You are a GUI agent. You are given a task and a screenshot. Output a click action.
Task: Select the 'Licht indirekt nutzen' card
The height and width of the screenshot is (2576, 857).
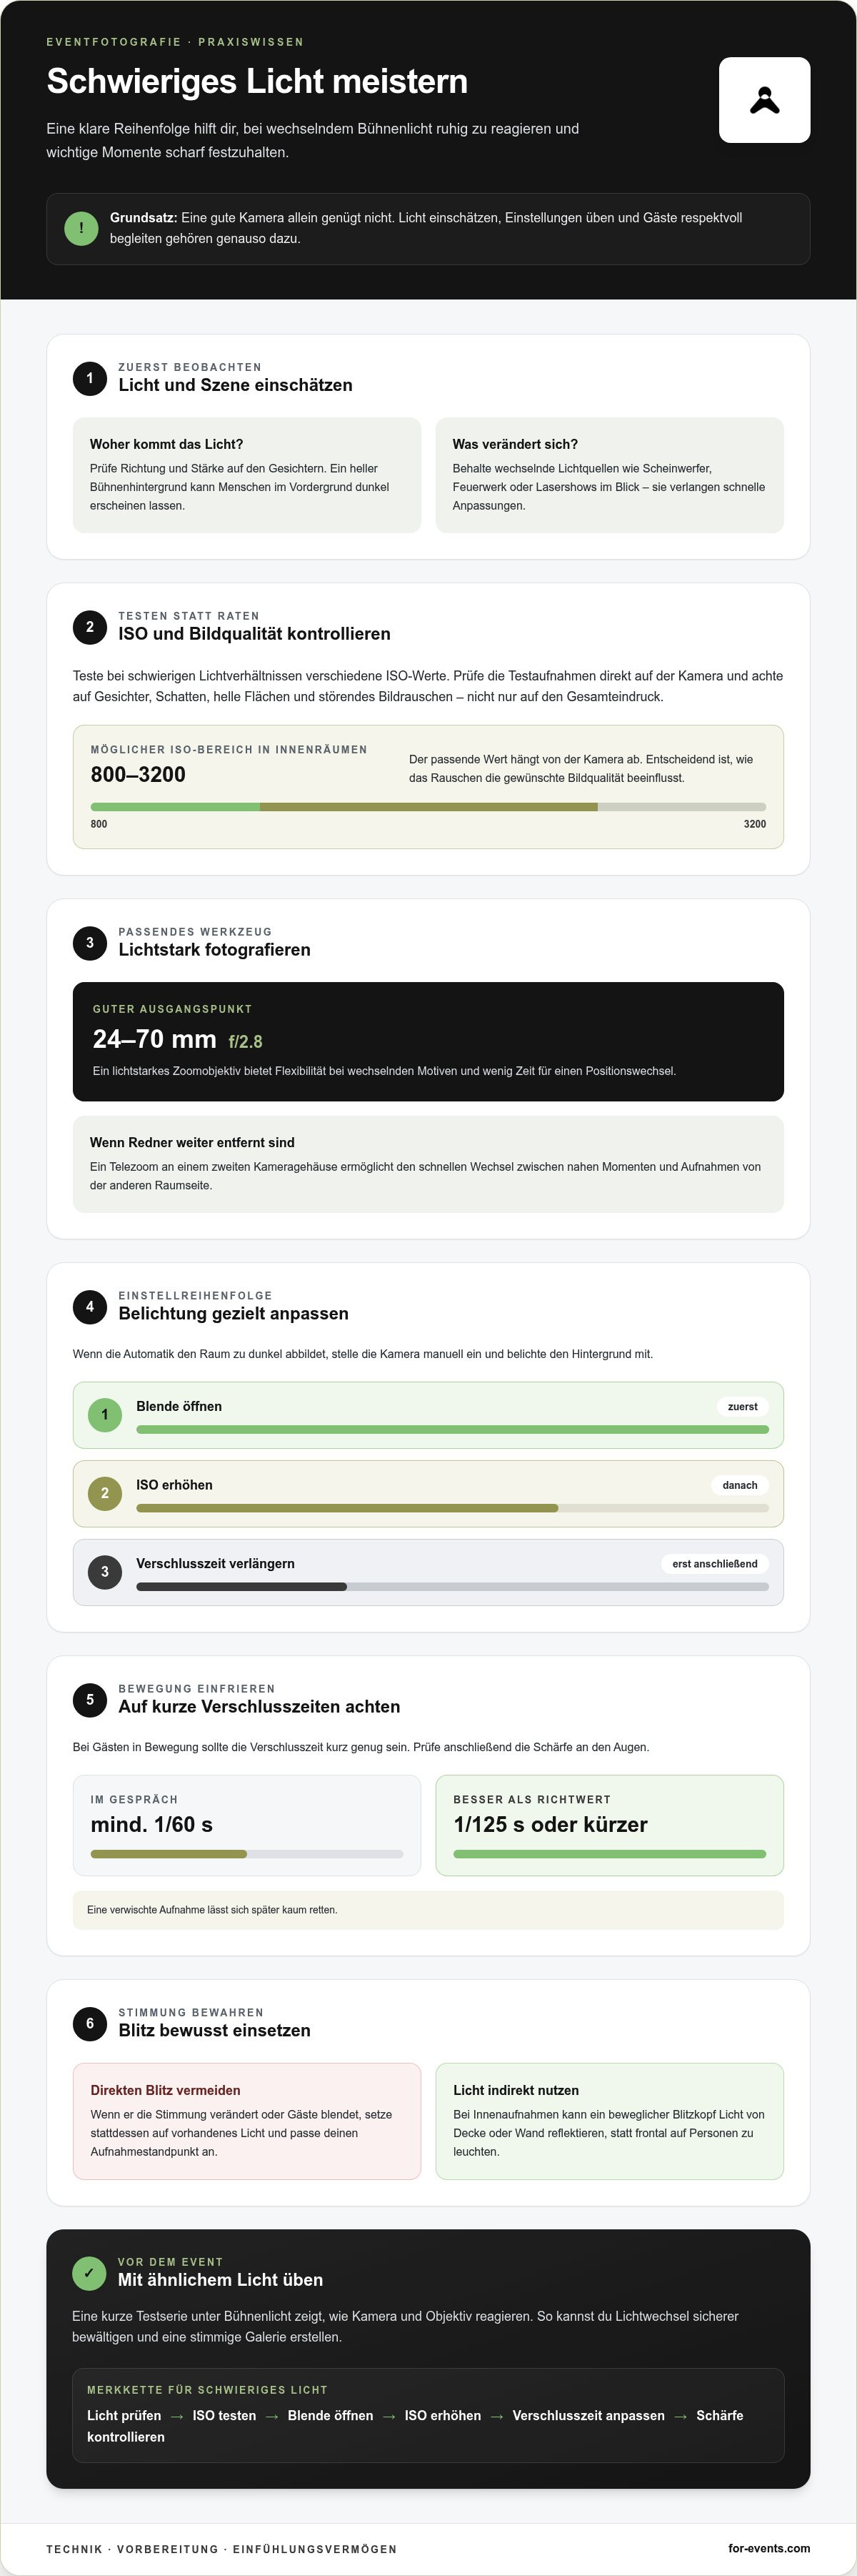(x=609, y=2121)
